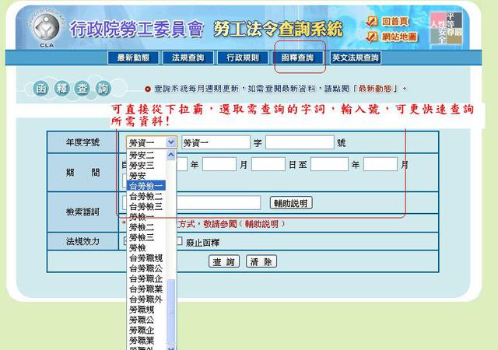Click the 輔助說明 help button

click(x=290, y=203)
